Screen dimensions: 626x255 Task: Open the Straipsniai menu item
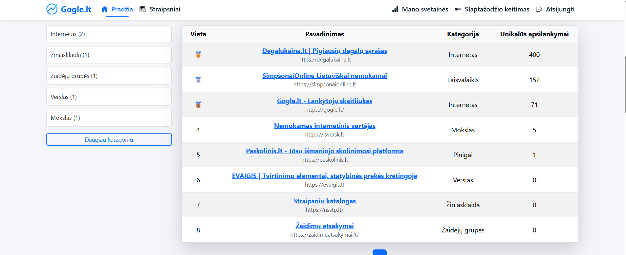[164, 9]
